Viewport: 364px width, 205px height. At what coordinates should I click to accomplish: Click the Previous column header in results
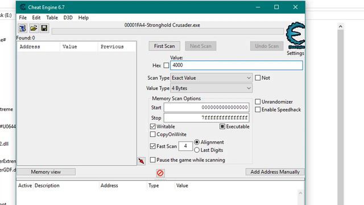117,47
